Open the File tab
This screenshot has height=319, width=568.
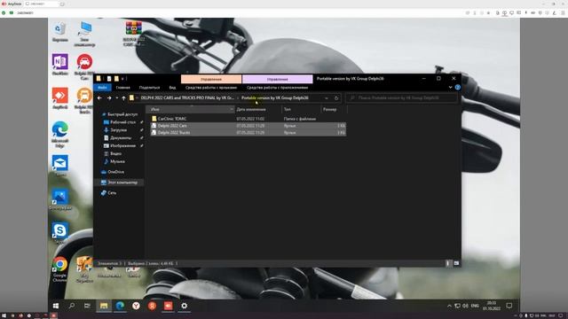103,88
